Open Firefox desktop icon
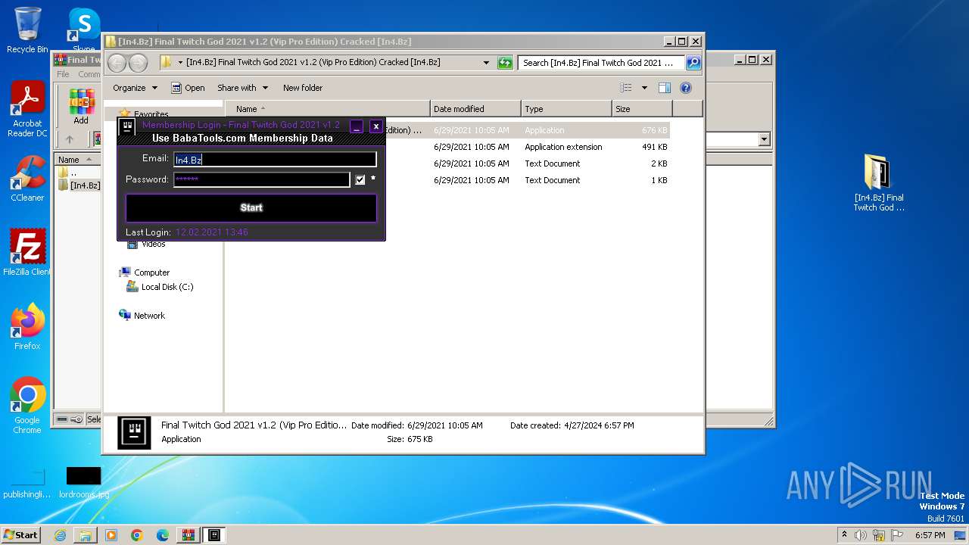This screenshot has width=969, height=545. (x=27, y=327)
